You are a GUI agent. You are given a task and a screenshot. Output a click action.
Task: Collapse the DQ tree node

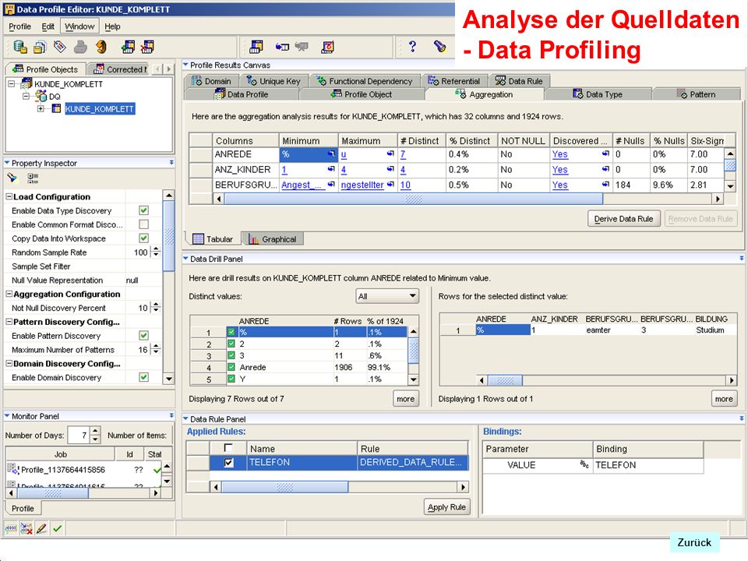(26, 97)
